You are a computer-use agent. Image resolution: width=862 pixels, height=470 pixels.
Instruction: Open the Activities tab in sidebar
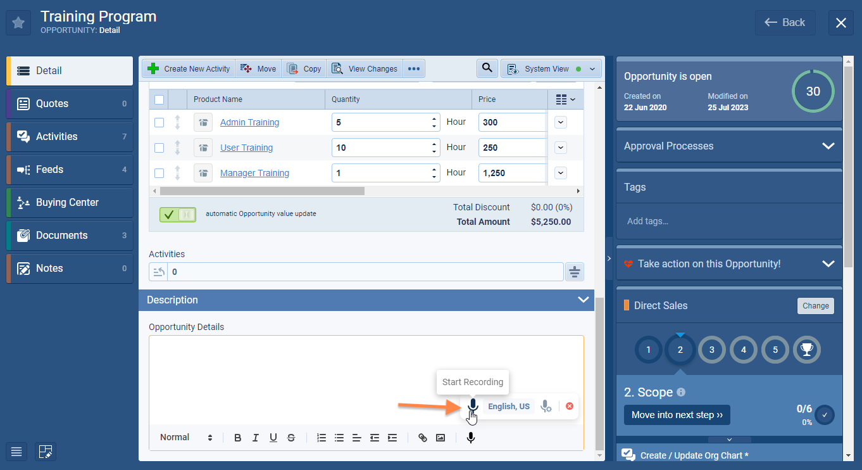pyautogui.click(x=70, y=137)
